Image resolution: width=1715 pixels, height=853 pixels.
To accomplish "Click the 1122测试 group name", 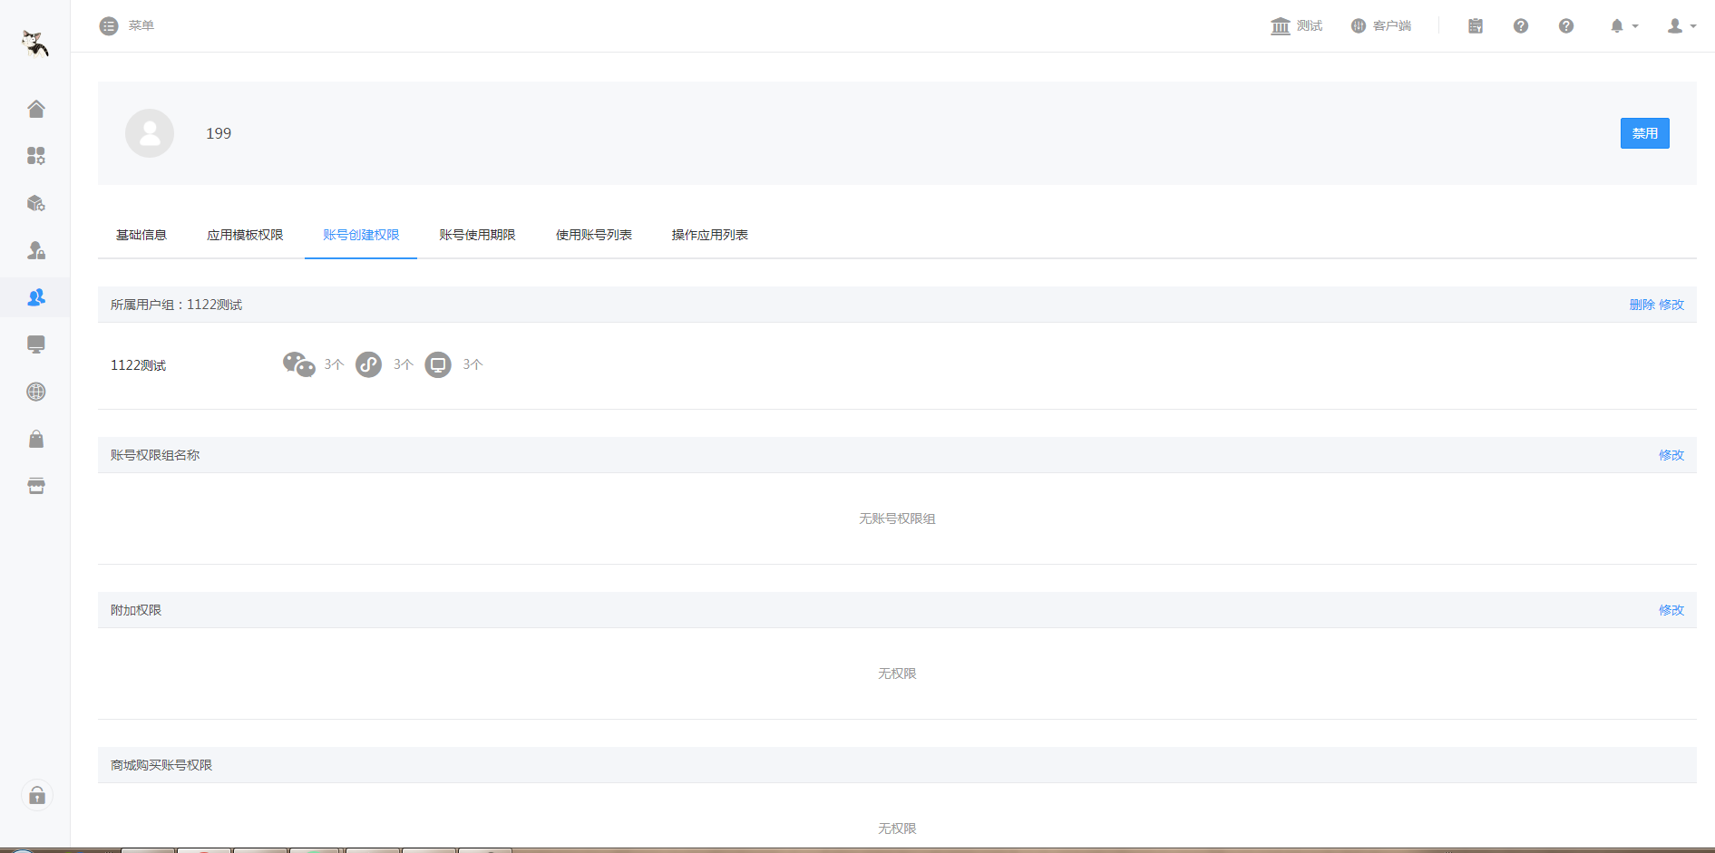I will [138, 365].
